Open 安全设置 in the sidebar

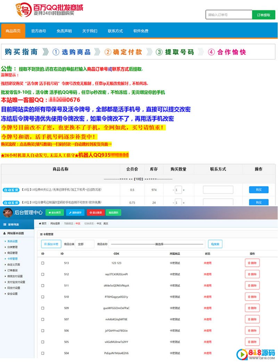tap(13, 294)
